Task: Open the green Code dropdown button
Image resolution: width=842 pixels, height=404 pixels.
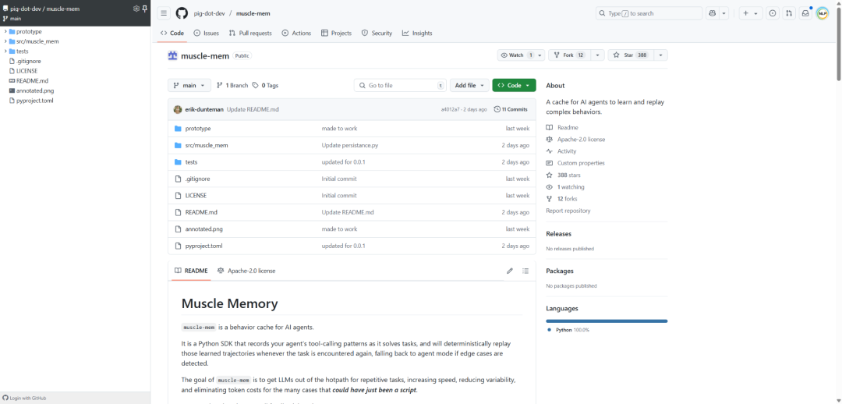Action: point(514,86)
